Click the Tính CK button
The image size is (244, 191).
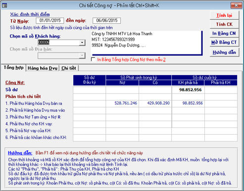(x=224, y=24)
